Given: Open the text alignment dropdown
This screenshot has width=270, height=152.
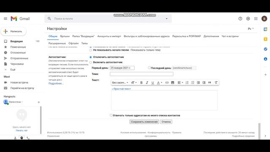Looking at the screenshot, I should tap(180, 83).
